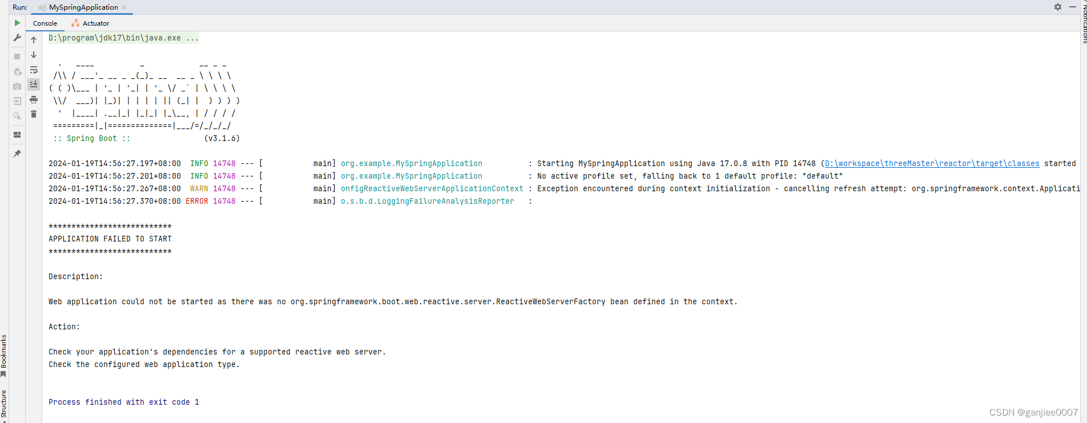Jump down the stack trace arrow

[x=34, y=55]
